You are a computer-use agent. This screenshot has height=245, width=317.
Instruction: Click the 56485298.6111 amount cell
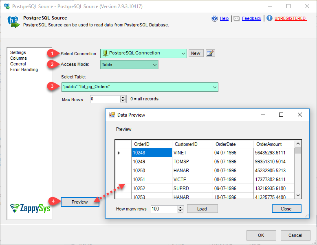pos(274,153)
